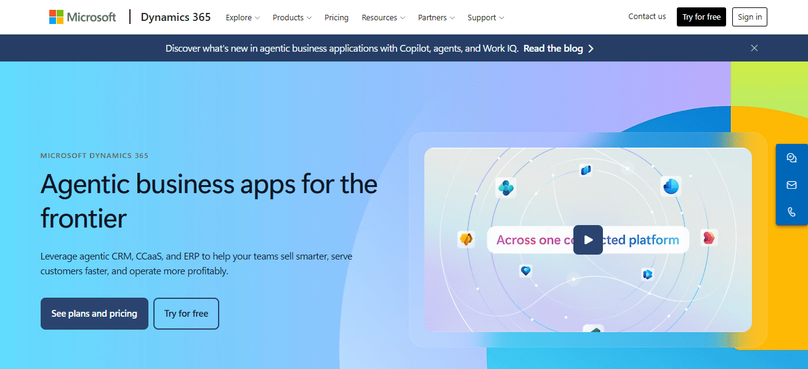The width and height of the screenshot is (808, 369).
Task: Click the 'Discover what's new' banner text
Action: (342, 49)
